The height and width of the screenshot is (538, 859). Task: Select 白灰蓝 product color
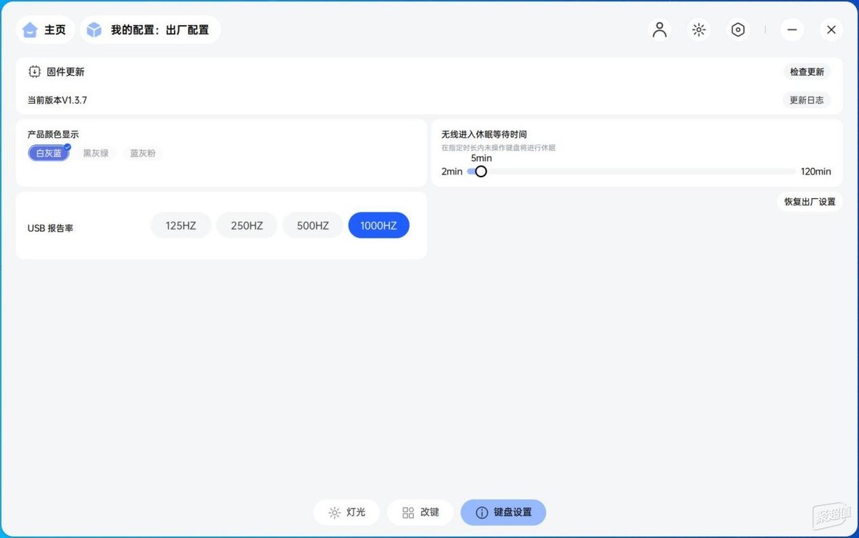pos(49,153)
